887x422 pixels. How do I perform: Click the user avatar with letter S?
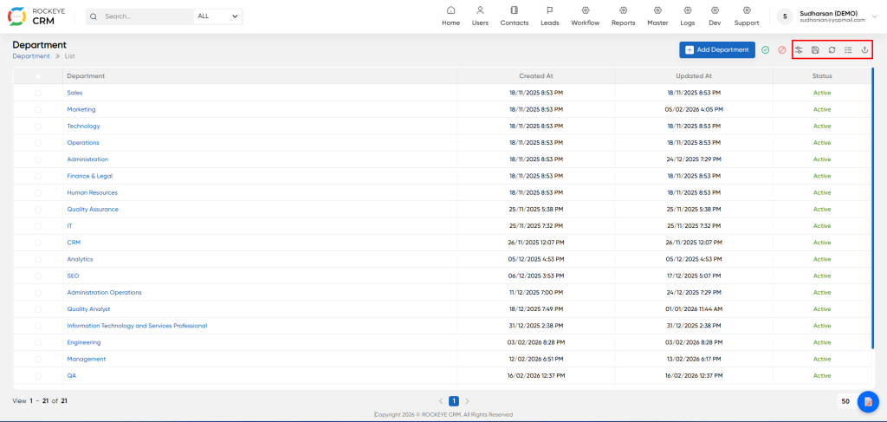(785, 16)
